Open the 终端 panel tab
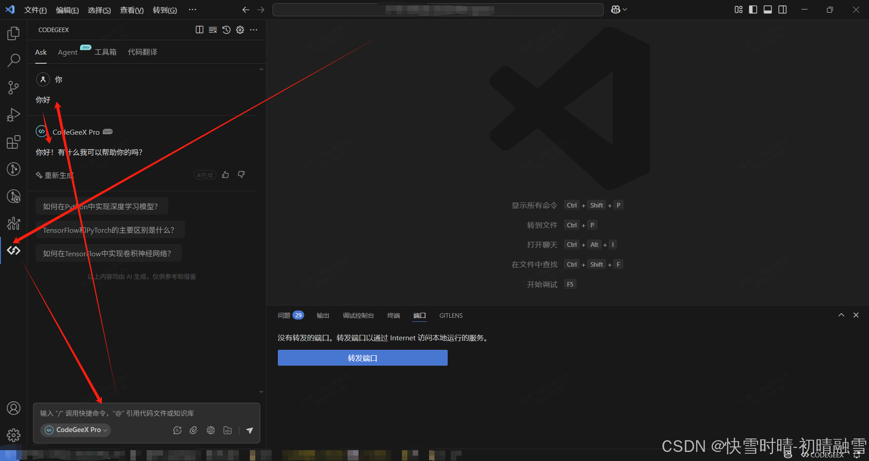The width and height of the screenshot is (869, 461). pos(393,315)
